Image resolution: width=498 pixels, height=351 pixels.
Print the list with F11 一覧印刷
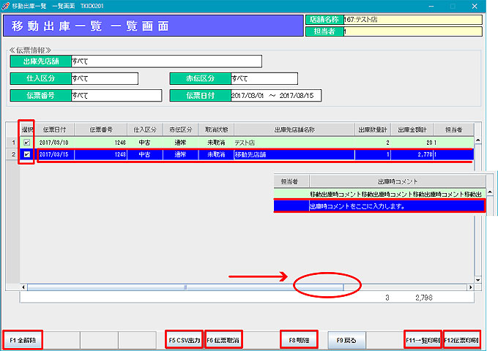click(x=423, y=340)
